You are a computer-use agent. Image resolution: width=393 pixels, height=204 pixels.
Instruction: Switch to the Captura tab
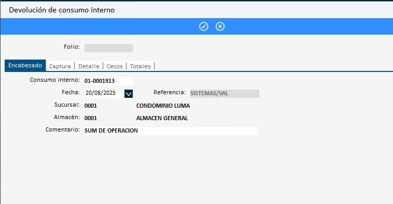pos(60,66)
